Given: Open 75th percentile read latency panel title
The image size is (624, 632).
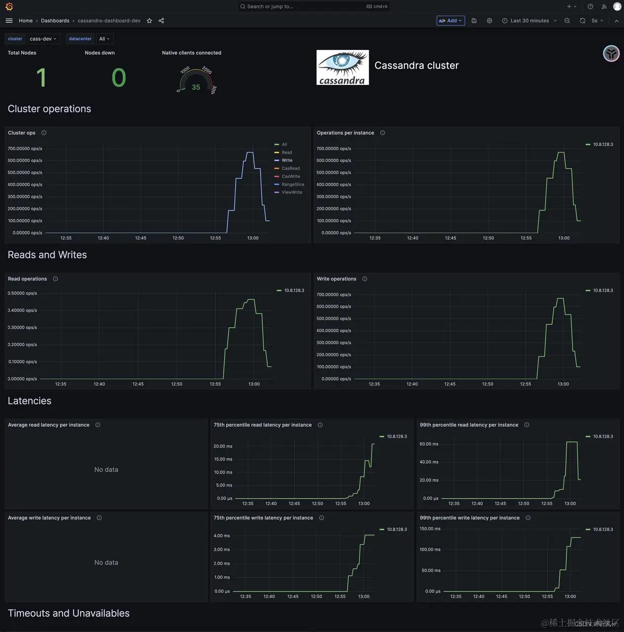Looking at the screenshot, I should point(262,425).
